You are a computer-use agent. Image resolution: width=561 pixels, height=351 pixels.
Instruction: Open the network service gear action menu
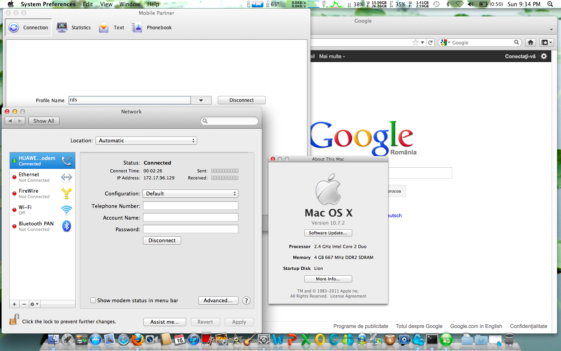pos(34,304)
